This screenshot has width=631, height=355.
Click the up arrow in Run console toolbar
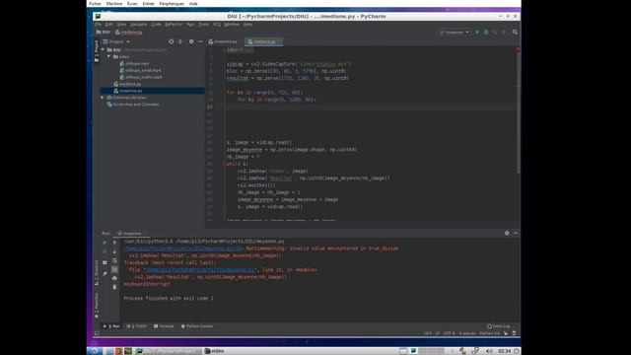click(x=114, y=243)
